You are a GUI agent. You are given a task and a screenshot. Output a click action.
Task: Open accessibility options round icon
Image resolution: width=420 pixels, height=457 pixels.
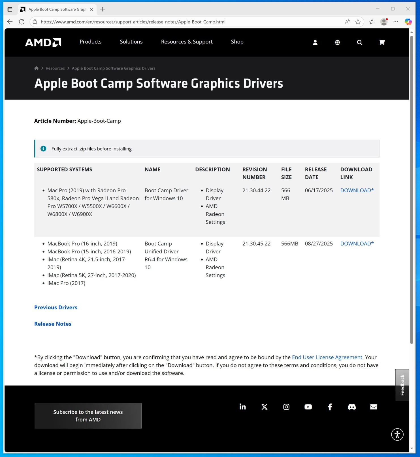(397, 434)
